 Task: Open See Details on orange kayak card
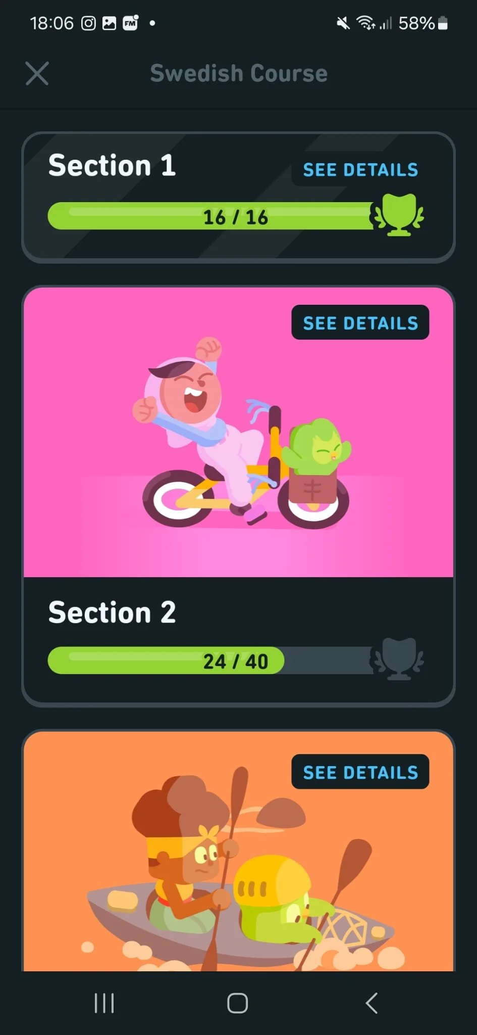point(360,772)
